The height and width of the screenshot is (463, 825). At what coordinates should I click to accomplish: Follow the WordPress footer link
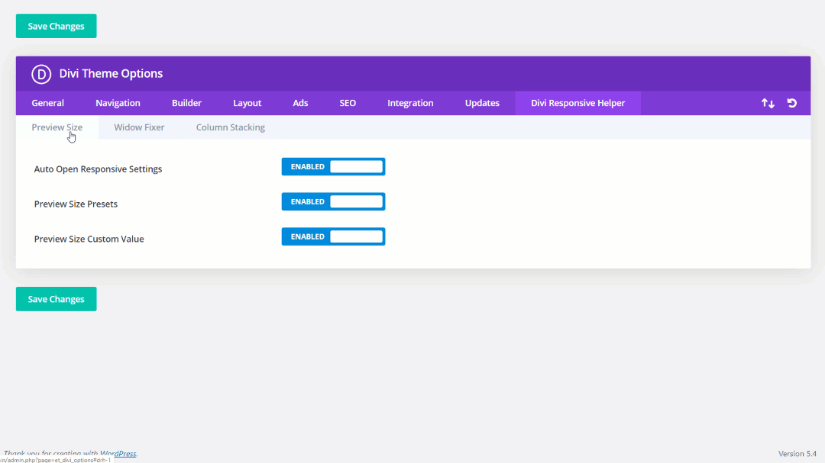click(118, 454)
